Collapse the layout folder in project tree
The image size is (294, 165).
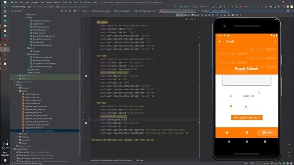17,91
